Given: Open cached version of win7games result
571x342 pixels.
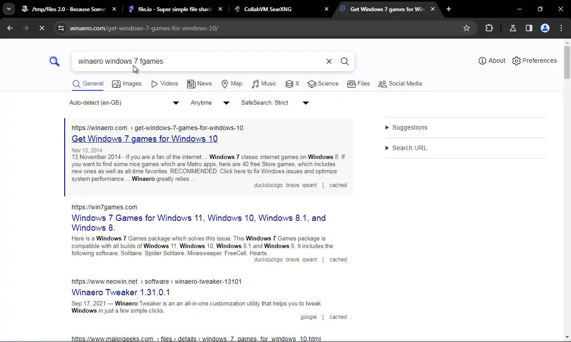Looking at the screenshot, I should tap(338, 260).
